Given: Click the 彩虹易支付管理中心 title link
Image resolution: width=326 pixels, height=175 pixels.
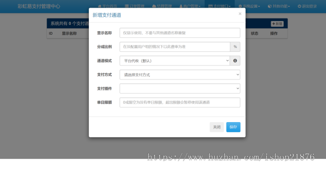Looking at the screenshot, I should pyautogui.click(x=39, y=6).
